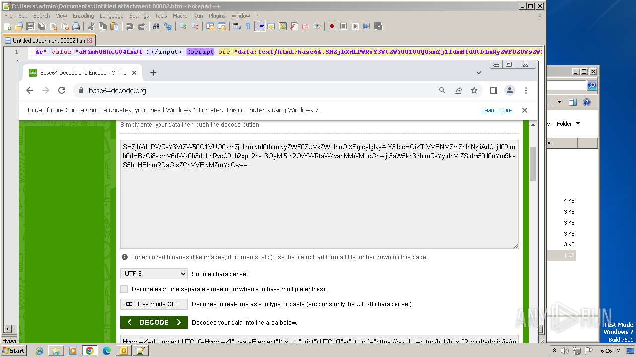
Task: Click the green DECODE button
Action: pos(154,322)
